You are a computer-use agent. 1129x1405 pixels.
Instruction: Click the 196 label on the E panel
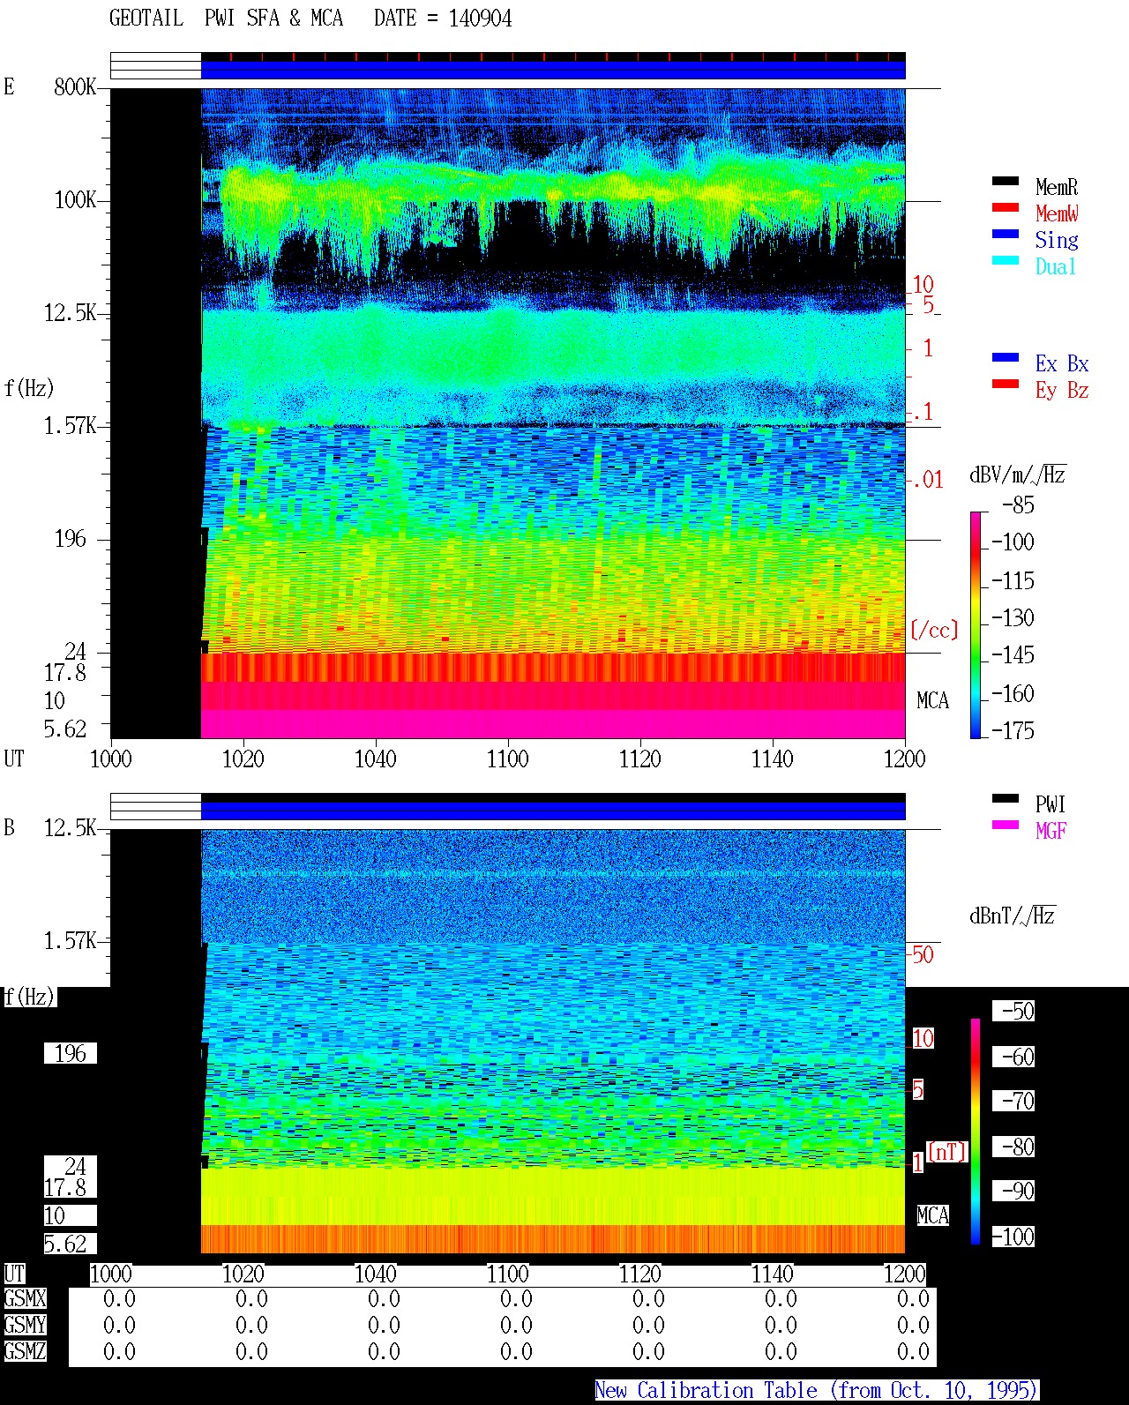(x=71, y=539)
